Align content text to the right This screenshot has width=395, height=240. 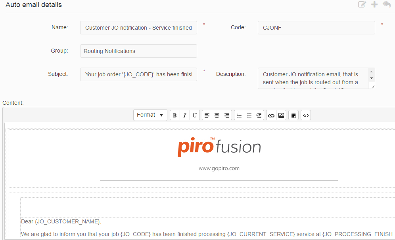click(x=227, y=115)
